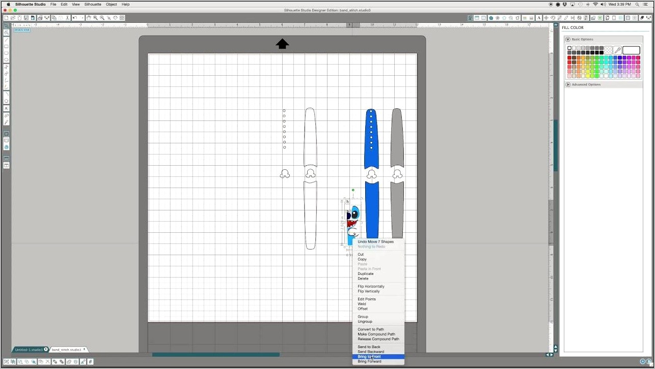Choose Flip Horizontally
655x369 pixels.
point(378,286)
